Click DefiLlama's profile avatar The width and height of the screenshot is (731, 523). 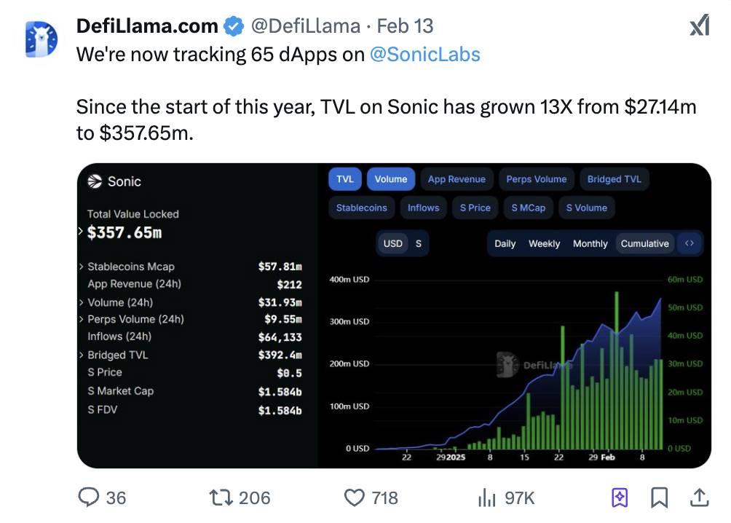point(41,37)
